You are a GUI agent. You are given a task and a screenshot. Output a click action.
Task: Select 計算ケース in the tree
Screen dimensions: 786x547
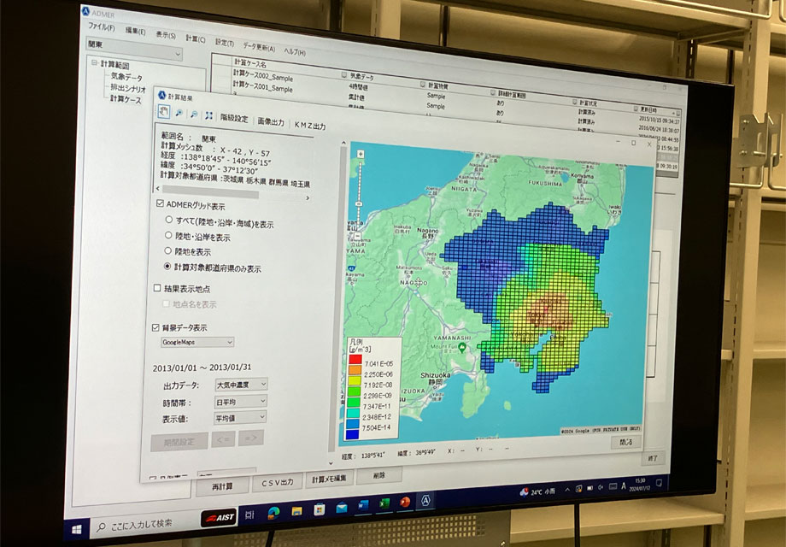[x=126, y=99]
